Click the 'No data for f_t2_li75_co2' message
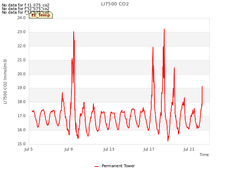Screen dimensions: 231x173 pos(26,9)
